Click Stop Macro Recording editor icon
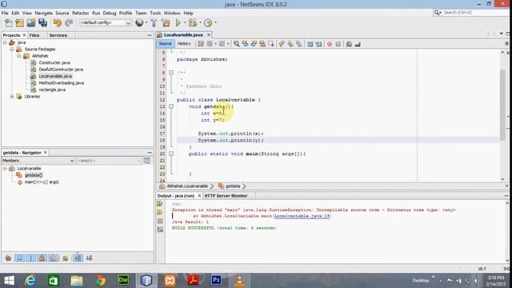 tap(338, 44)
